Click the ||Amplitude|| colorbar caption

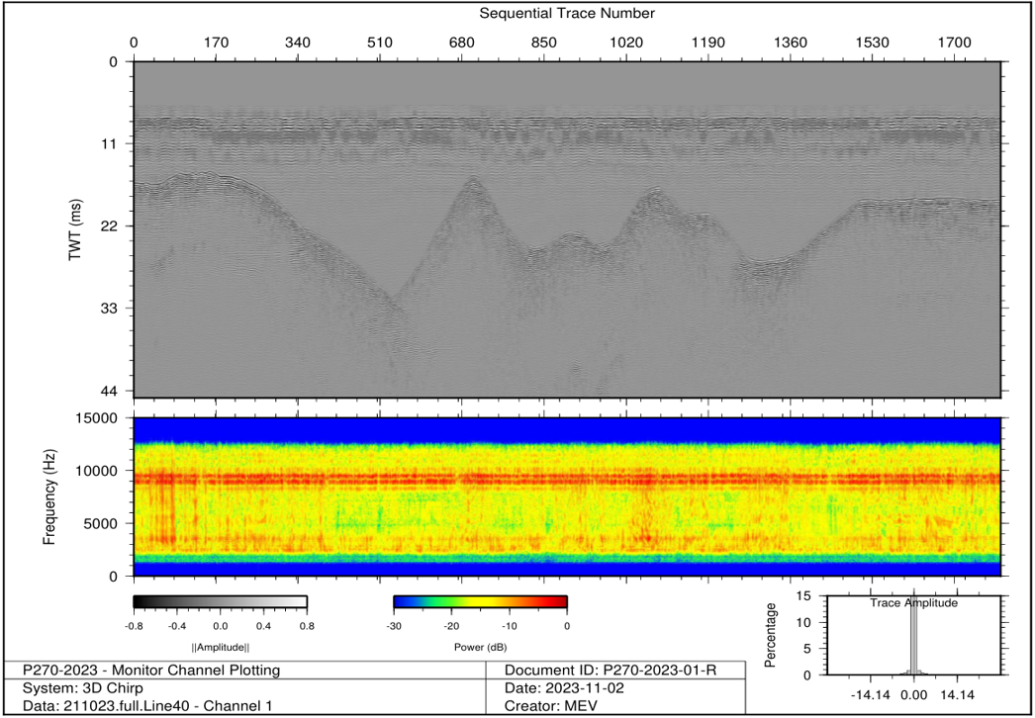click(220, 647)
